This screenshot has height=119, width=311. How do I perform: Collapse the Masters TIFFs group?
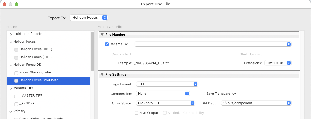pyautogui.click(x=11, y=88)
